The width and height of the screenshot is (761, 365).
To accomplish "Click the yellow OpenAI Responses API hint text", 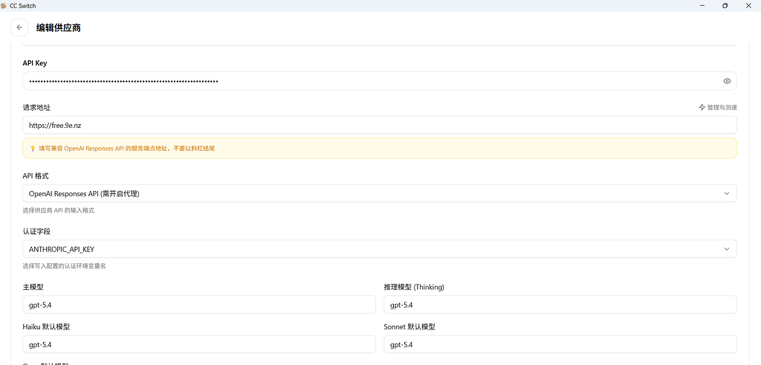I will [x=126, y=149].
